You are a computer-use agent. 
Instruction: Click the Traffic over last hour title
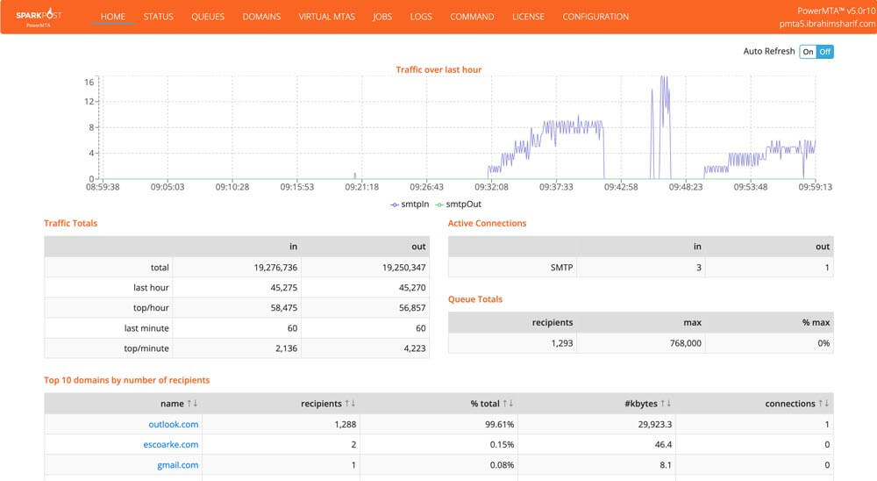(x=438, y=69)
